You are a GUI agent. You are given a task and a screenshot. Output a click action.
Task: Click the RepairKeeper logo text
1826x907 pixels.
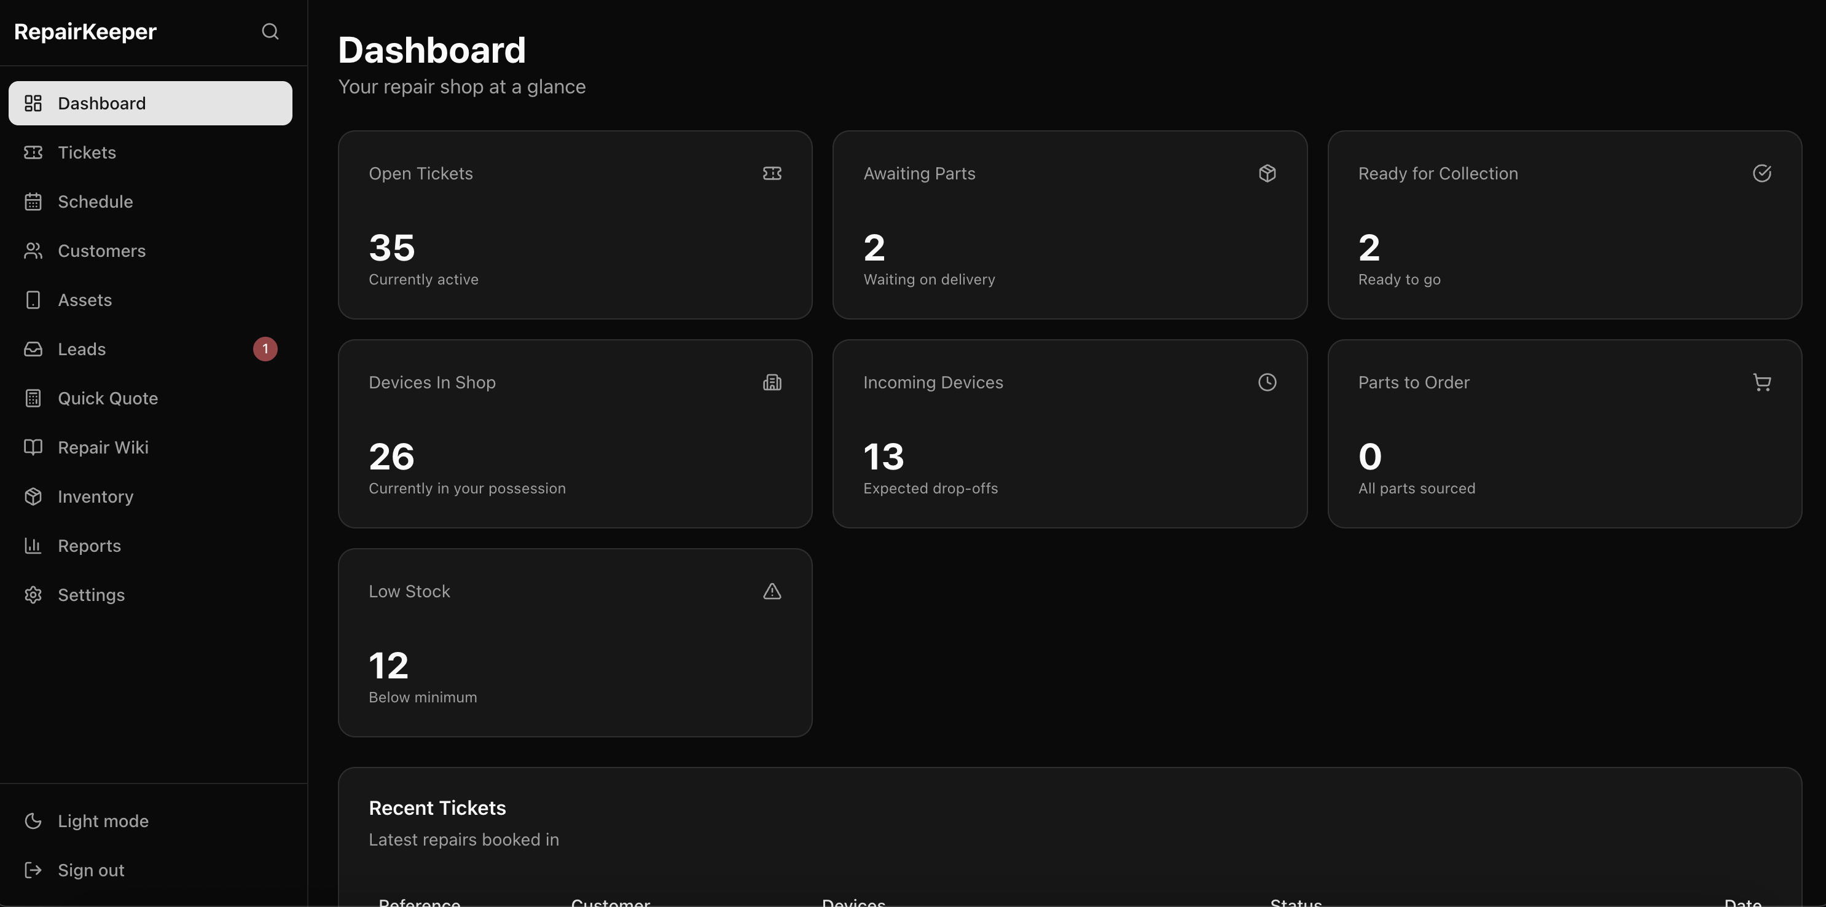(85, 31)
